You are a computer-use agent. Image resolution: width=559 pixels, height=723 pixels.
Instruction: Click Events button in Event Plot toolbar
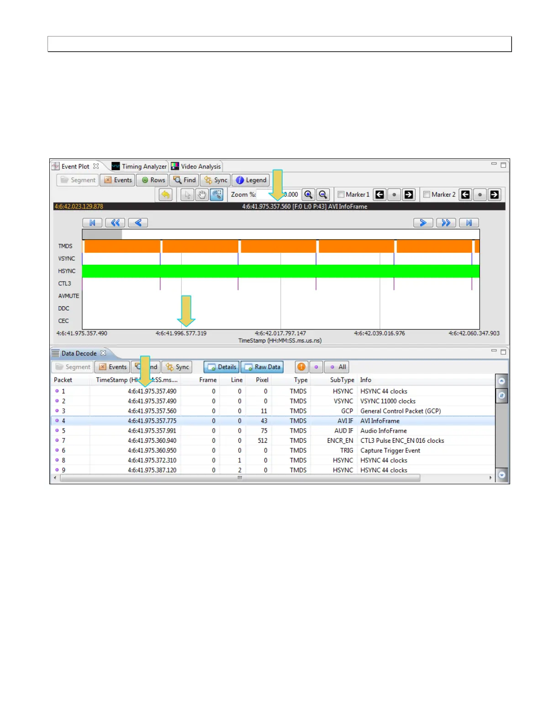coord(118,180)
